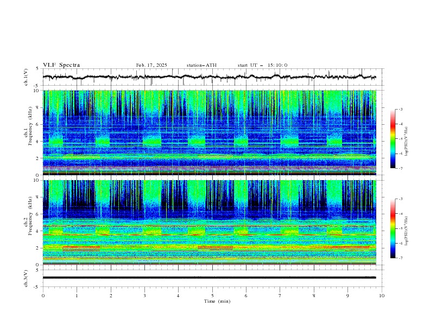This screenshot has height=332, width=430.
Task: Click the ch.2 Frequency (kHz) axis label
Action: click(28, 216)
